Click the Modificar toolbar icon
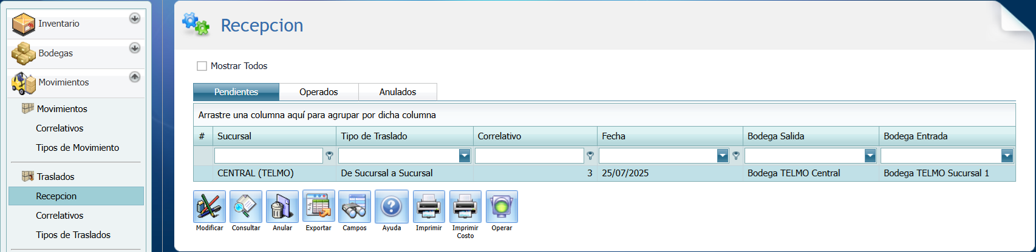The image size is (1036, 252). coord(210,207)
